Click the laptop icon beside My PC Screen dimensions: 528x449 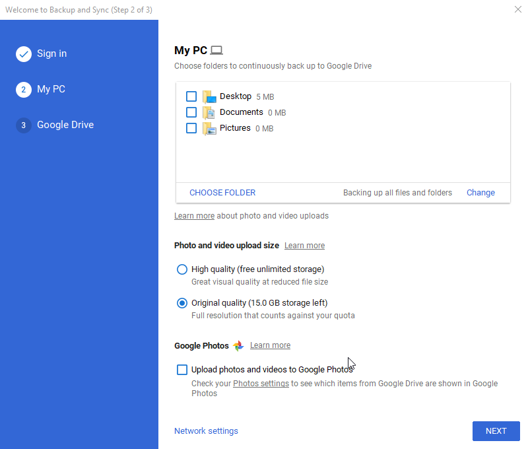tap(216, 51)
